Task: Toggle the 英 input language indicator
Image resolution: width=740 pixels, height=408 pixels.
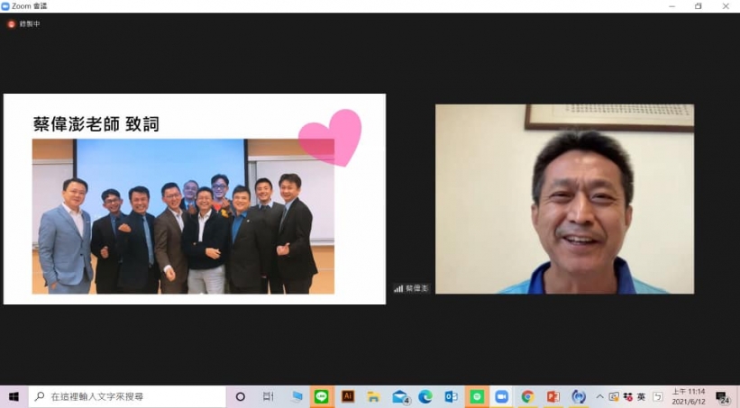Action: 641,396
